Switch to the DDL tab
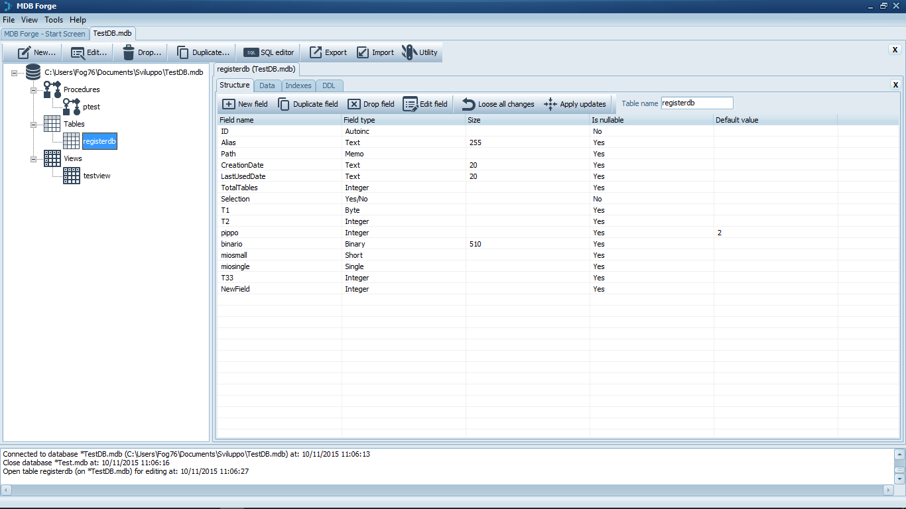Screen dimensions: 906x509 click(x=329, y=85)
